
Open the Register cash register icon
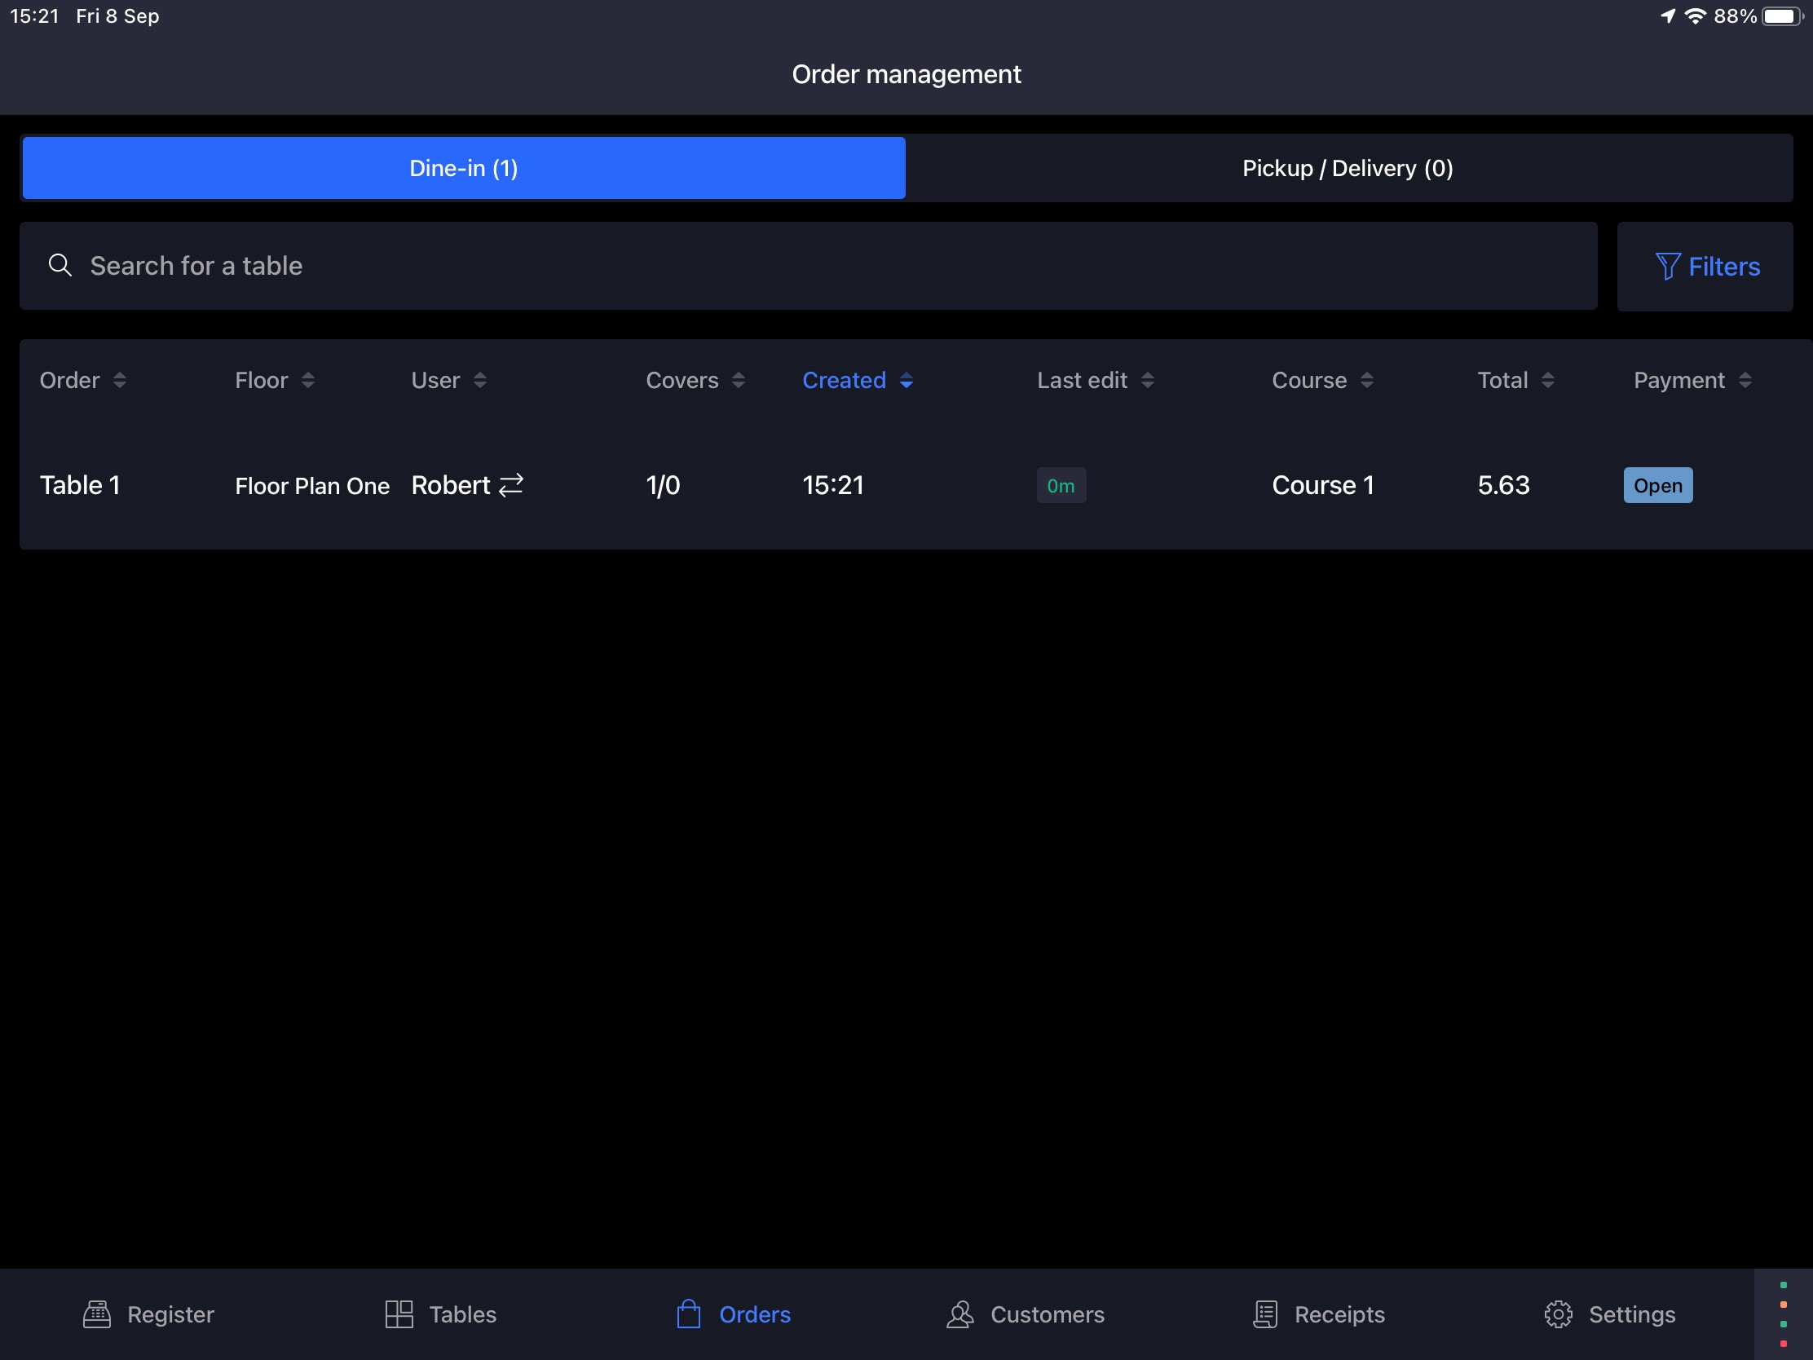(x=97, y=1314)
